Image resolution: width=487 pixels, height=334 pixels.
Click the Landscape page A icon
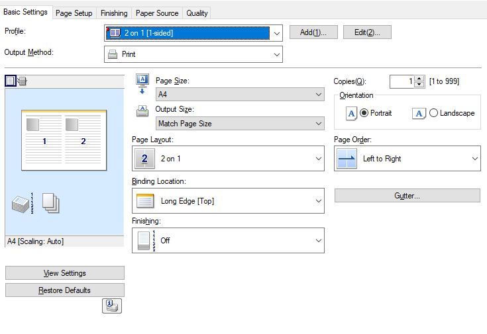(419, 114)
